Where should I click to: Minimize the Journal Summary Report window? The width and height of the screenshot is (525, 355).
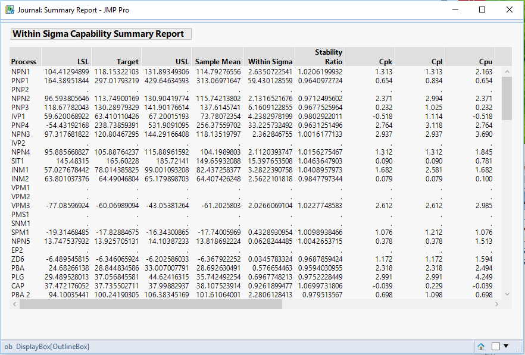pos(455,10)
